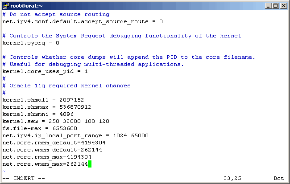Maximize the root@ora1 terminal window
The height and width of the screenshot is (184, 290).
(x=276, y=5)
